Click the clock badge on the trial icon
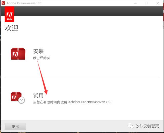Viewport: 164px width, 133px height. click(x=22, y=100)
